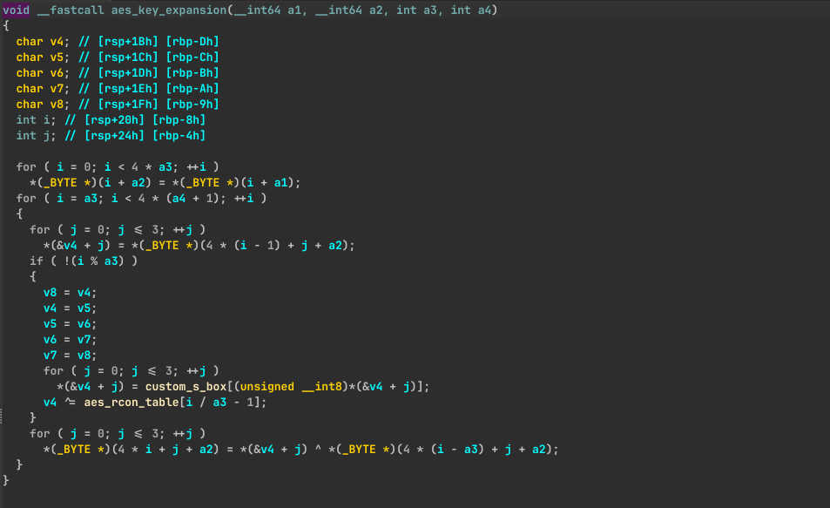This screenshot has height=508, width=830.
Task: Click the final closing brace of function
Action: click(6, 480)
